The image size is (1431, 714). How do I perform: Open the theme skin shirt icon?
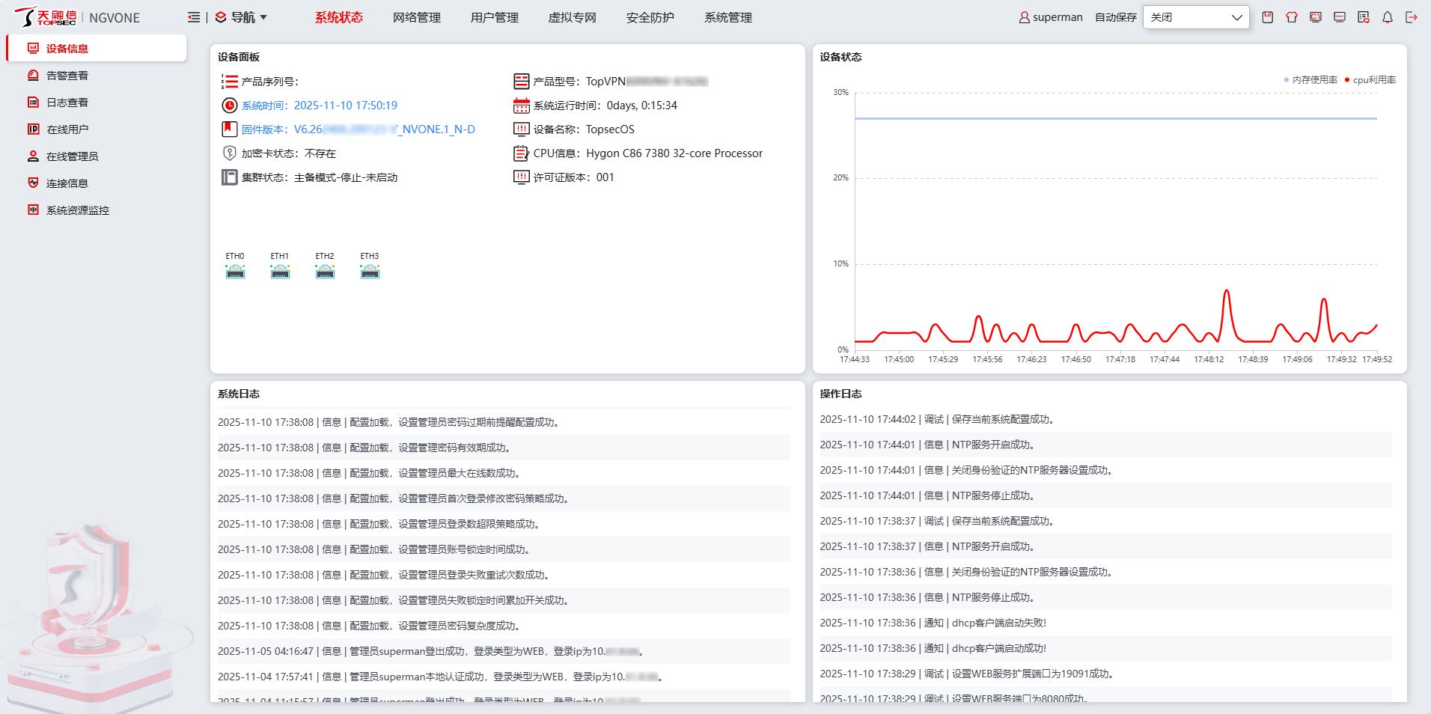tap(1291, 17)
